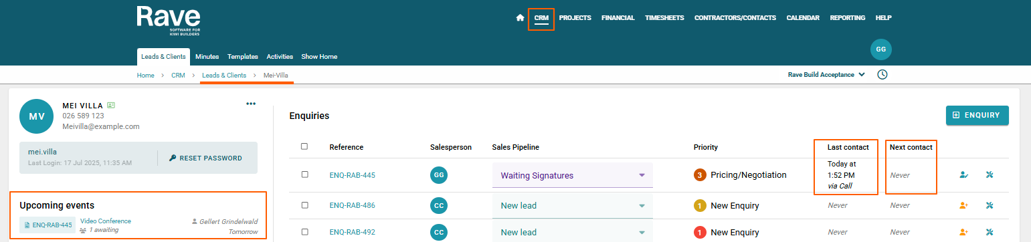Click the Next contact column header
This screenshot has width=1031, height=242.
point(911,147)
